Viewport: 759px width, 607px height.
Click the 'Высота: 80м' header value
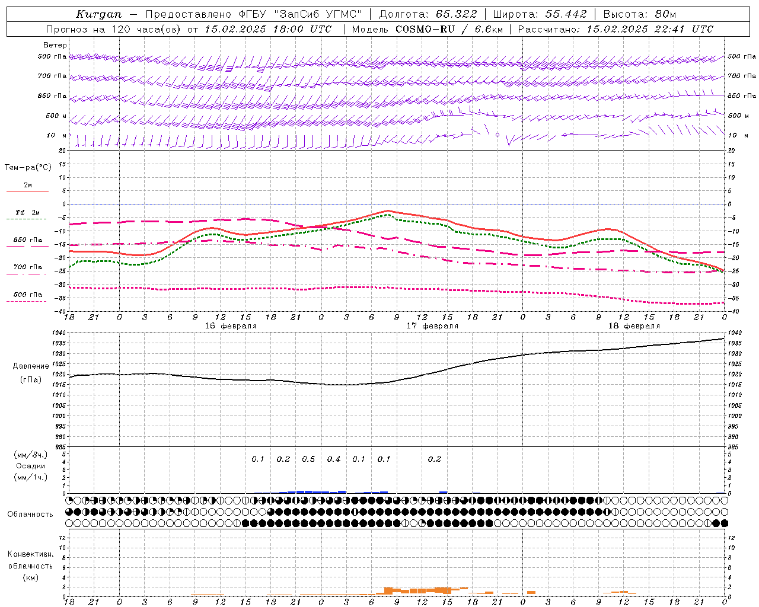click(639, 14)
